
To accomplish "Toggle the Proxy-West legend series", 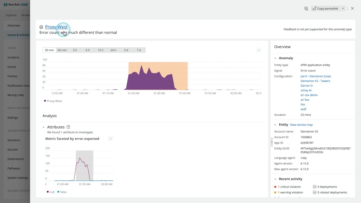I will 53,101.
